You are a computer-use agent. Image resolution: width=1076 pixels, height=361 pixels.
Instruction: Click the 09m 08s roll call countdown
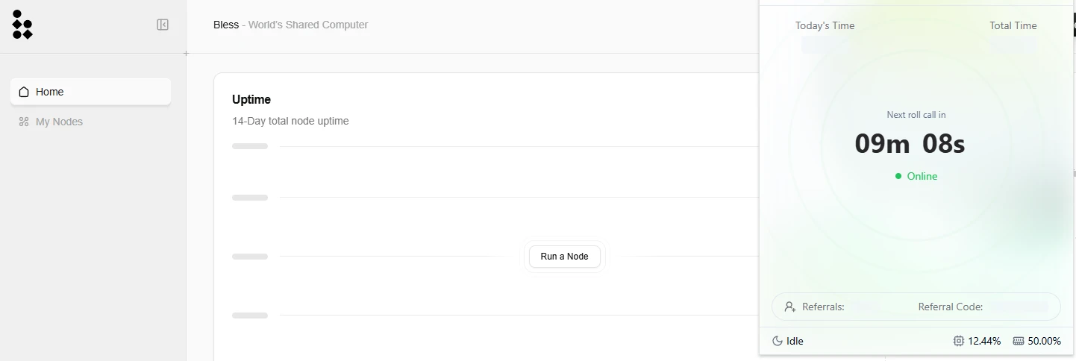910,143
